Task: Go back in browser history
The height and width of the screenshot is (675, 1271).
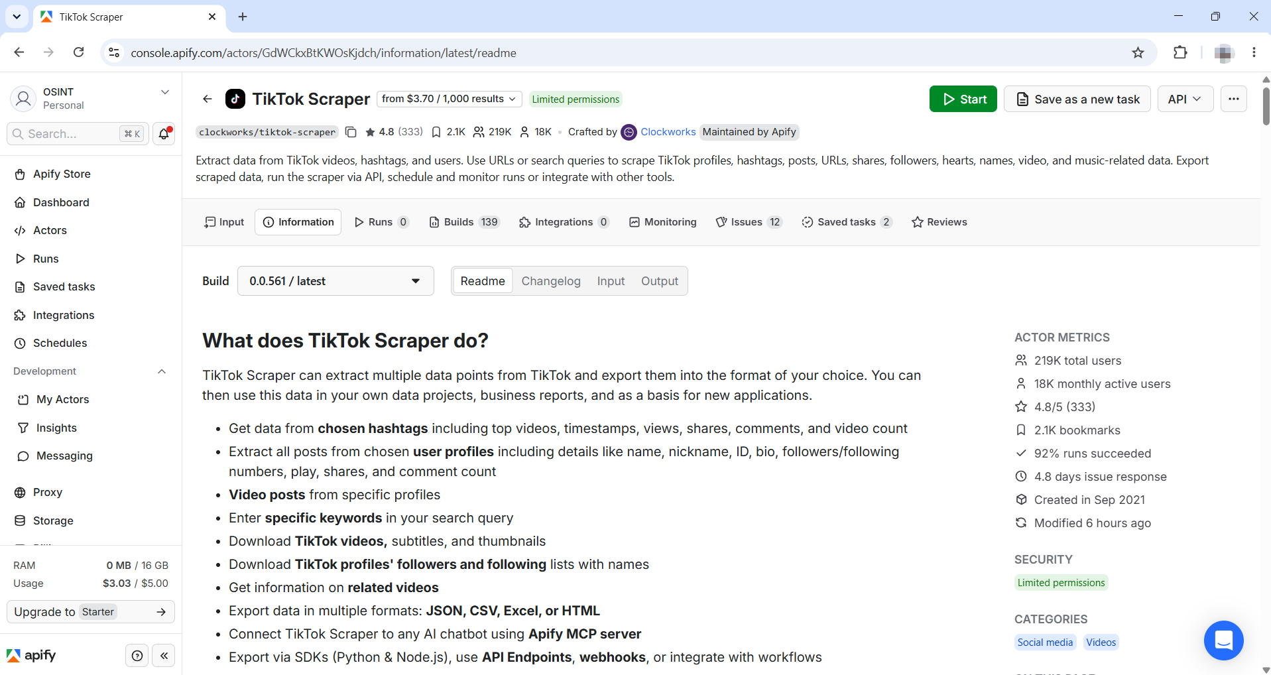Action: (19, 52)
